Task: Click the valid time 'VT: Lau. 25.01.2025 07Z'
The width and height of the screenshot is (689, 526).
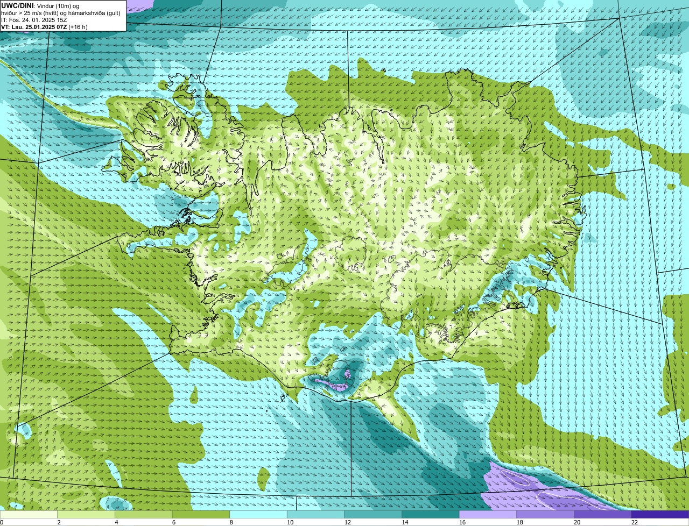Action: click(x=34, y=26)
